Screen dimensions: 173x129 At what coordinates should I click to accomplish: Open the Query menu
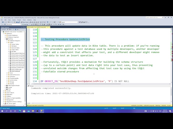(x=14, y=20)
